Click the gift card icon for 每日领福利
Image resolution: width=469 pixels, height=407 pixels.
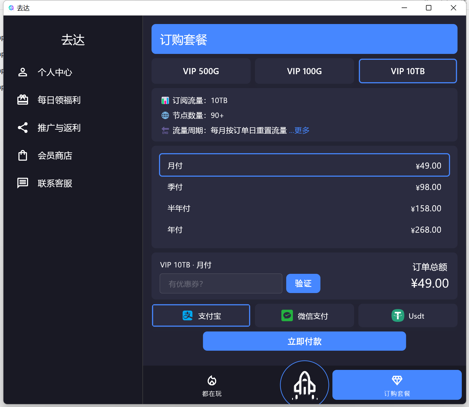(x=23, y=100)
